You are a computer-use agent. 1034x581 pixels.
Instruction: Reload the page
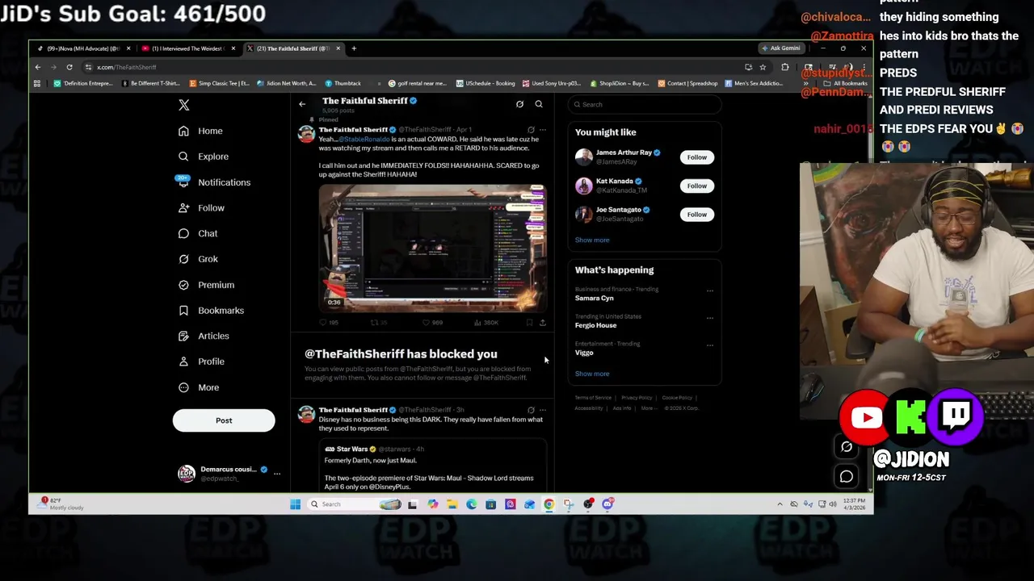click(69, 67)
